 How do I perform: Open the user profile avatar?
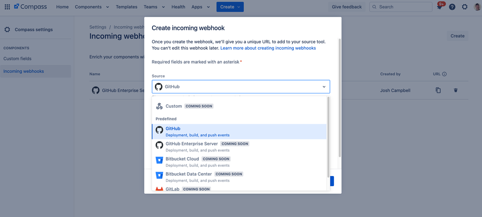coord(477,7)
